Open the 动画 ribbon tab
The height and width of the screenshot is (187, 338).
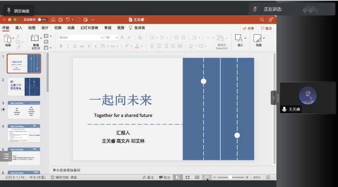pos(71,28)
